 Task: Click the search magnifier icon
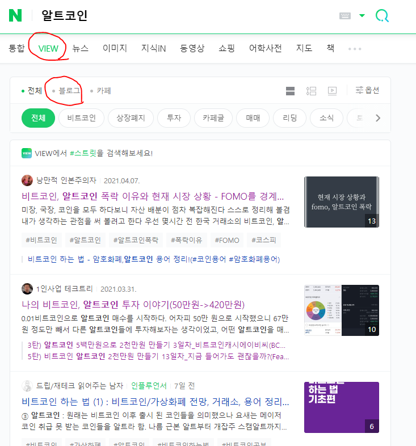[382, 16]
